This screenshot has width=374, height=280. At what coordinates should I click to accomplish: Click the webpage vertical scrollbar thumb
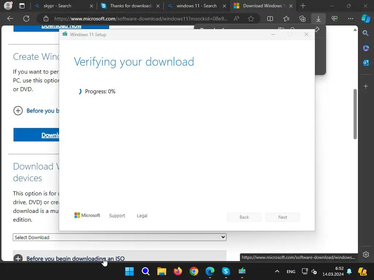pyautogui.click(x=355, y=114)
